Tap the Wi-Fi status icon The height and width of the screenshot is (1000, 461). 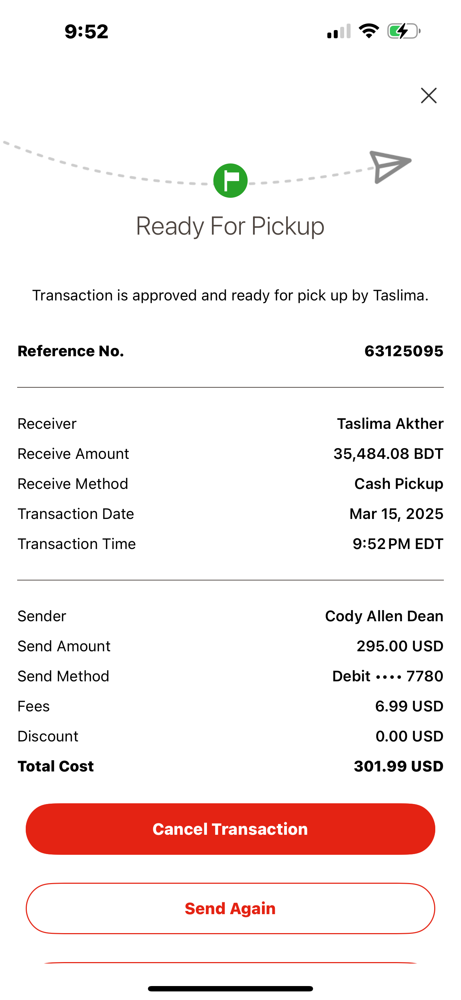coord(369,31)
